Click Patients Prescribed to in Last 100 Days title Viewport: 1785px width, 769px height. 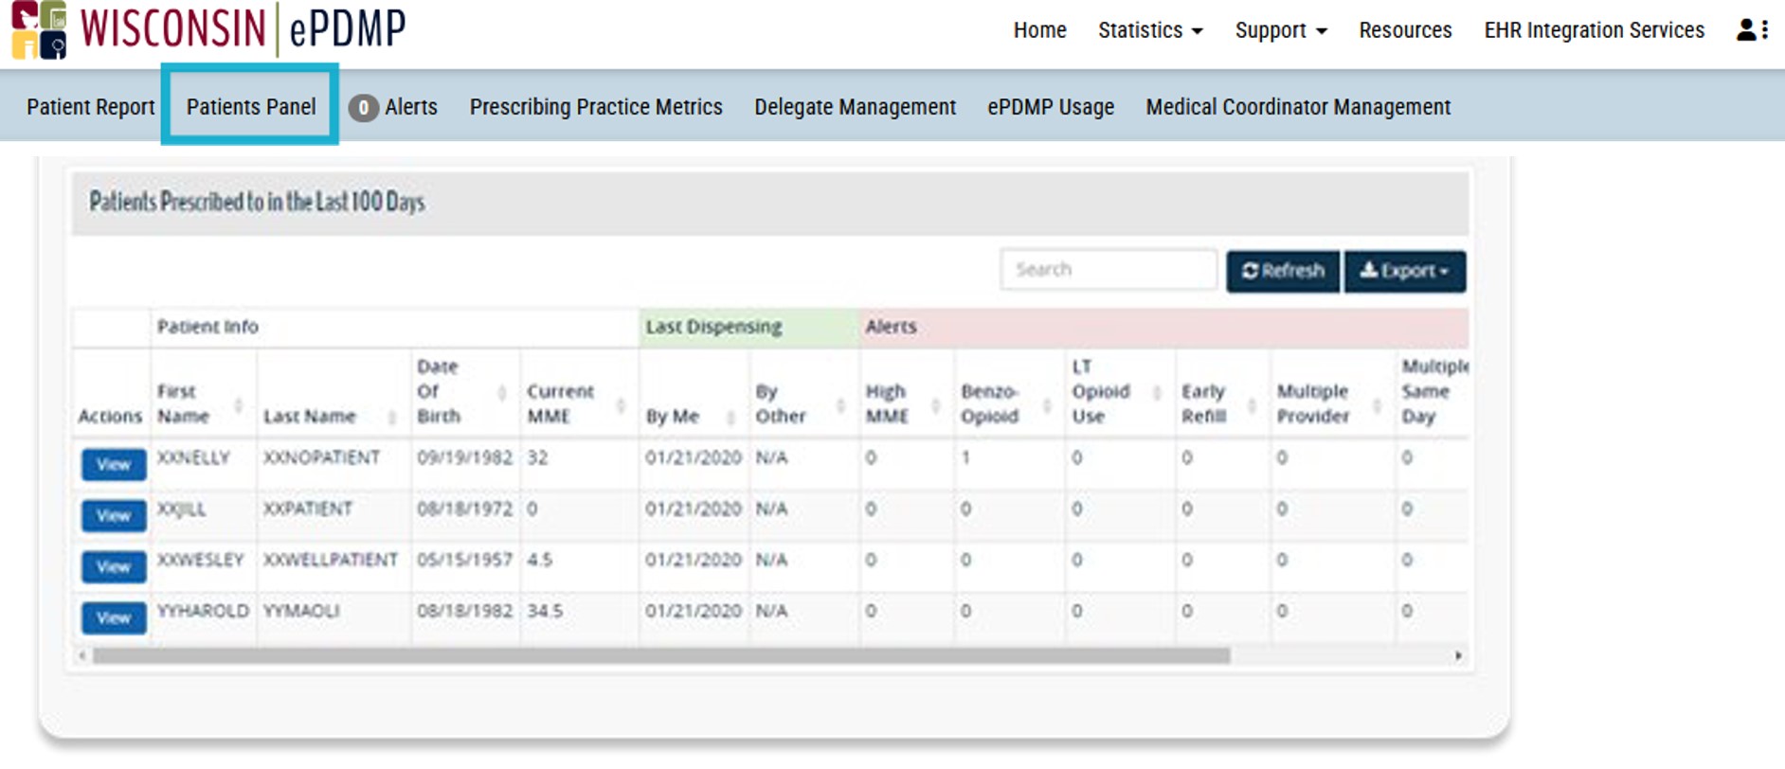pos(257,202)
